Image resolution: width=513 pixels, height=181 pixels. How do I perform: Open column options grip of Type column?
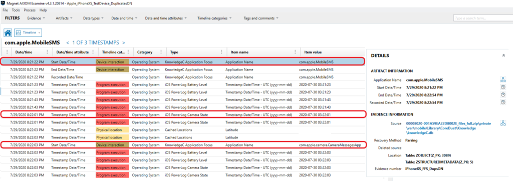point(221,52)
